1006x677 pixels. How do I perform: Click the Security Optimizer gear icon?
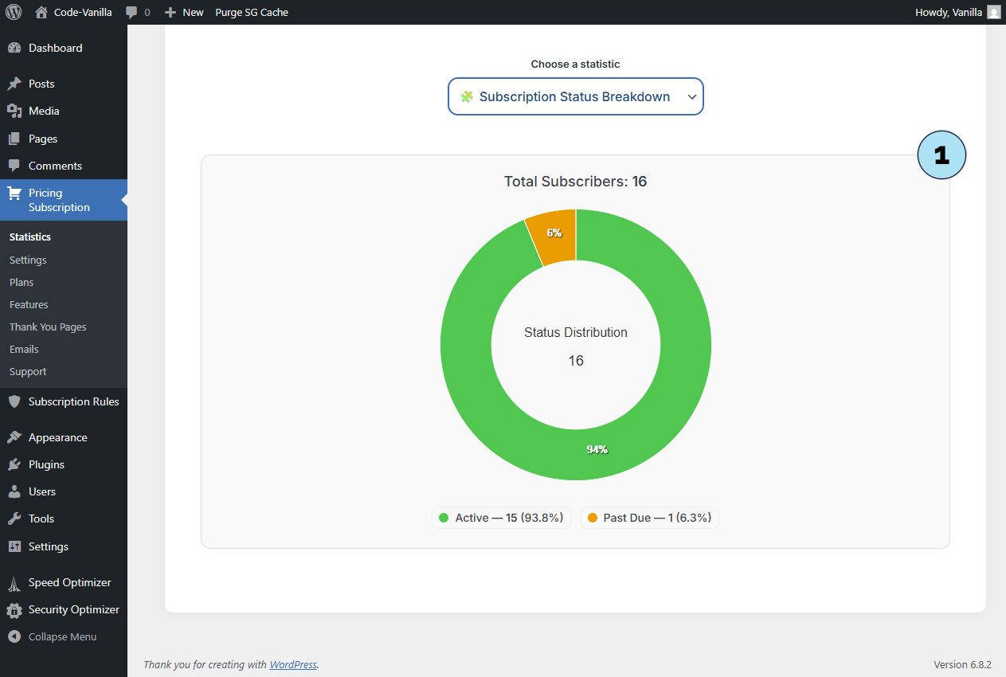point(14,610)
